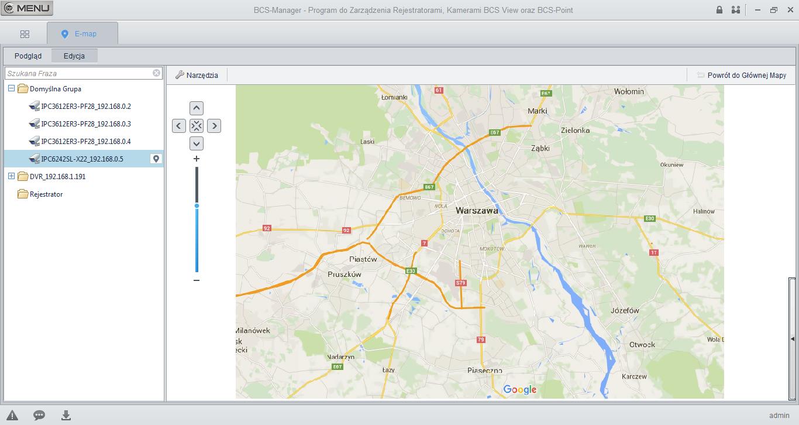Click the admin user label
Image resolution: width=799 pixels, height=425 pixels.
pyautogui.click(x=779, y=416)
